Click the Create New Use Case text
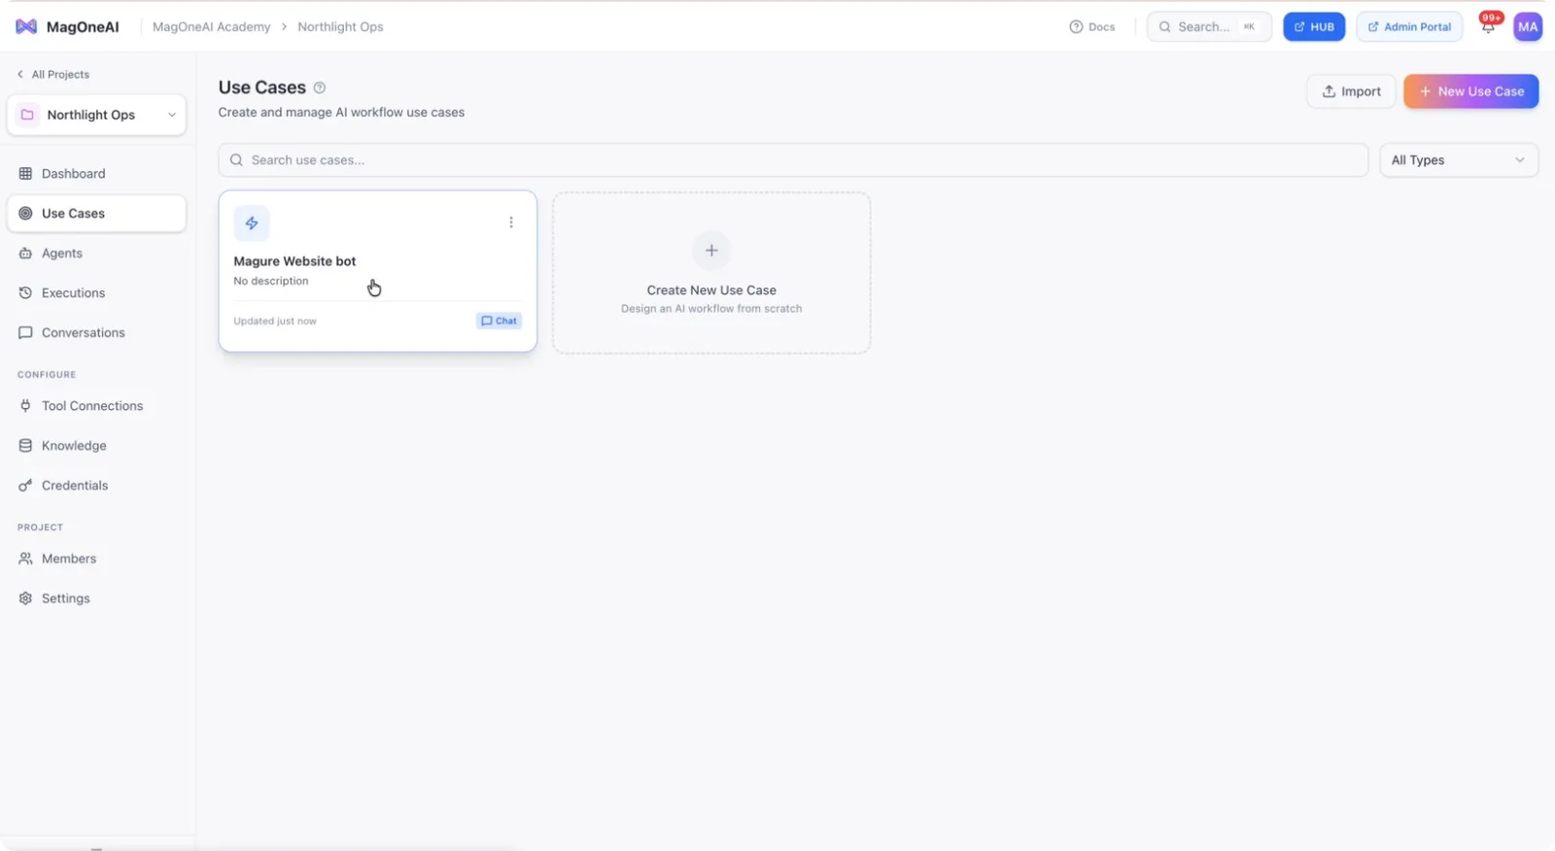The image size is (1555, 851). pyautogui.click(x=711, y=290)
